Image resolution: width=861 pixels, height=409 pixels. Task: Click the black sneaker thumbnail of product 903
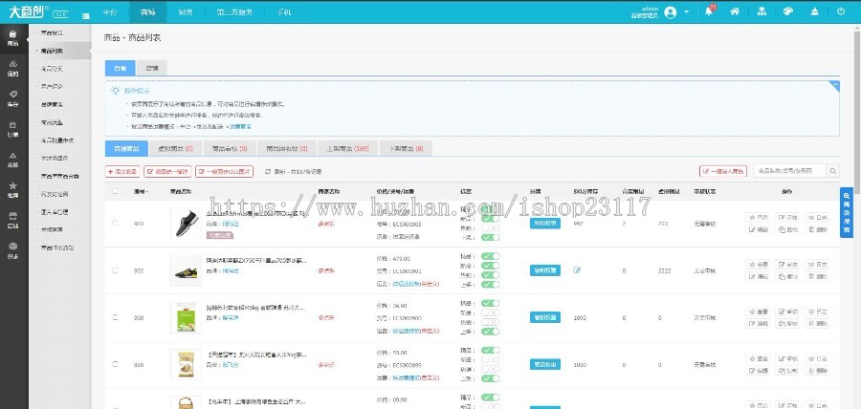tap(187, 224)
